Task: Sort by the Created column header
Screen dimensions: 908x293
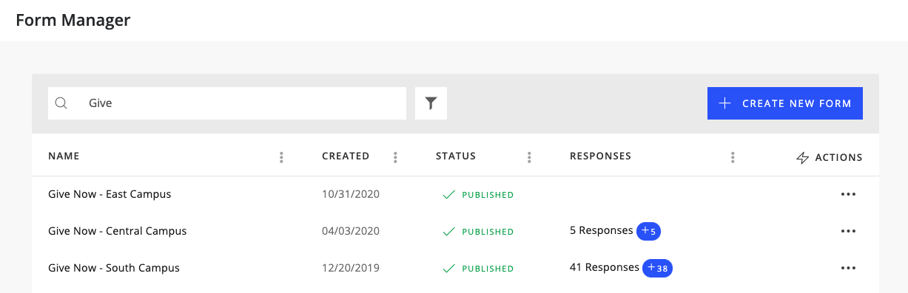Action: point(346,156)
